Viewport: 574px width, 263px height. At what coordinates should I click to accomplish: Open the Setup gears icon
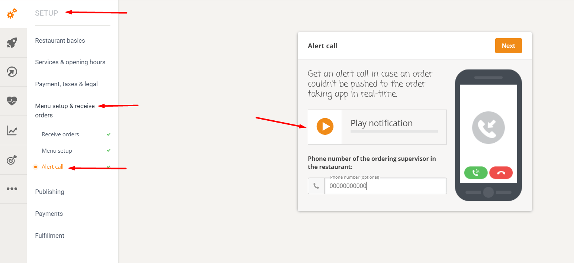click(x=12, y=14)
